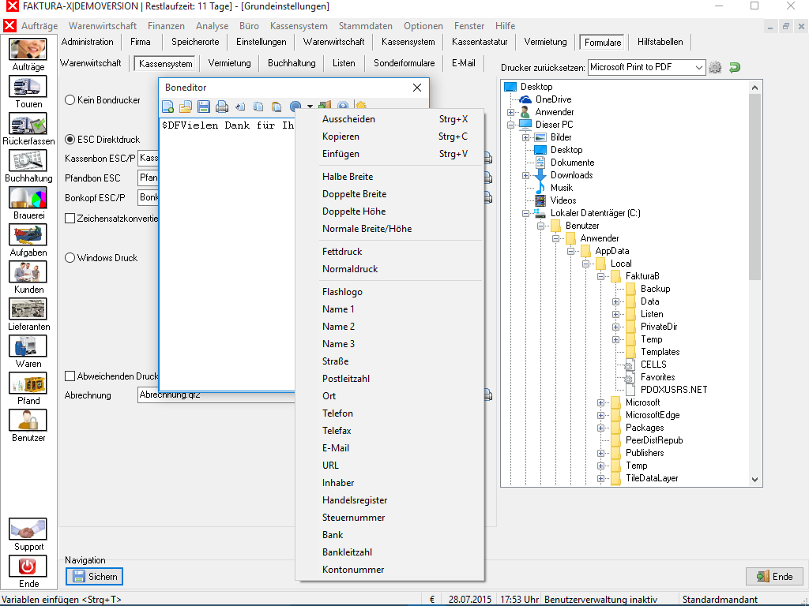Open the Aufgaben sidebar module
The image size is (809, 606).
point(28,235)
